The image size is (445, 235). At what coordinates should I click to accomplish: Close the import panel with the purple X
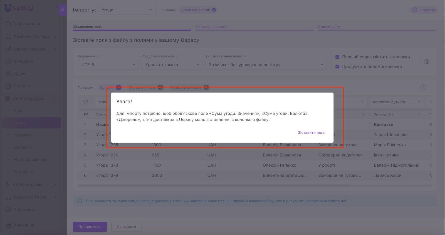pyautogui.click(x=63, y=10)
